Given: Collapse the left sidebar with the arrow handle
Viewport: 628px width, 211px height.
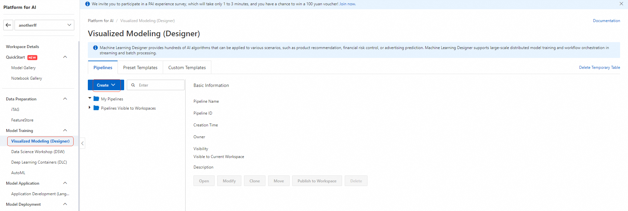Looking at the screenshot, I should click(82, 143).
